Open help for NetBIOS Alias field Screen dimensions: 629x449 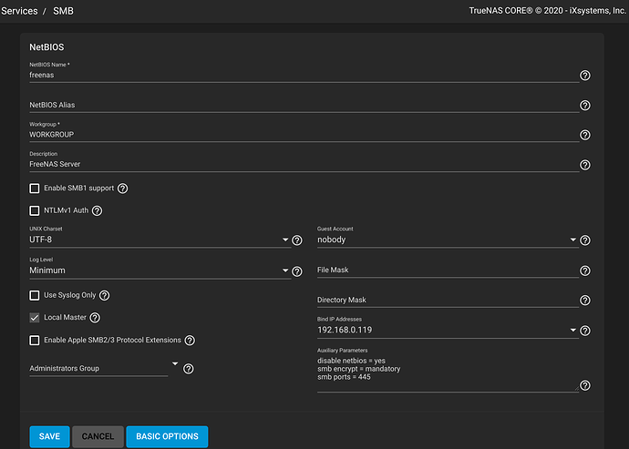[585, 105]
